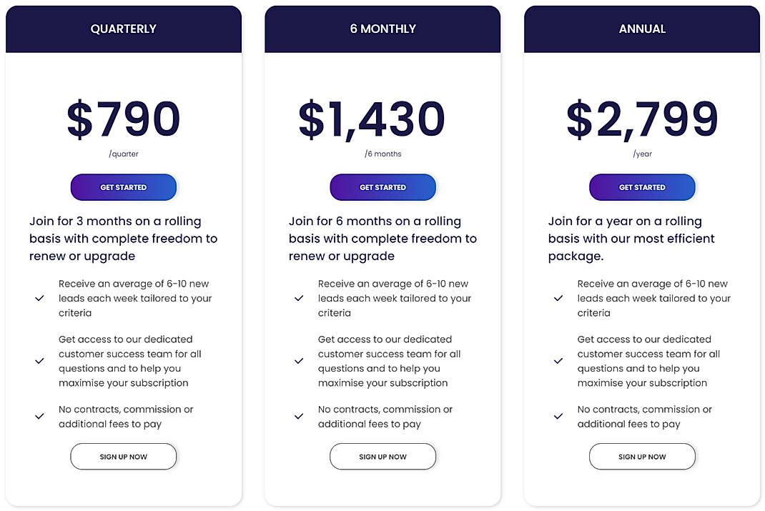Click the checkmark next to Annual no contracts feature
Image resolution: width=765 pixels, height=511 pixels.
pos(558,417)
